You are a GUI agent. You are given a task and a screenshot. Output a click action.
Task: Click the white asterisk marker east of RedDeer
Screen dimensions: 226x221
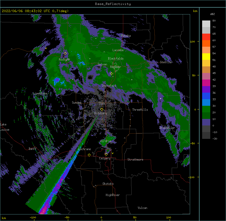(x=132, y=80)
